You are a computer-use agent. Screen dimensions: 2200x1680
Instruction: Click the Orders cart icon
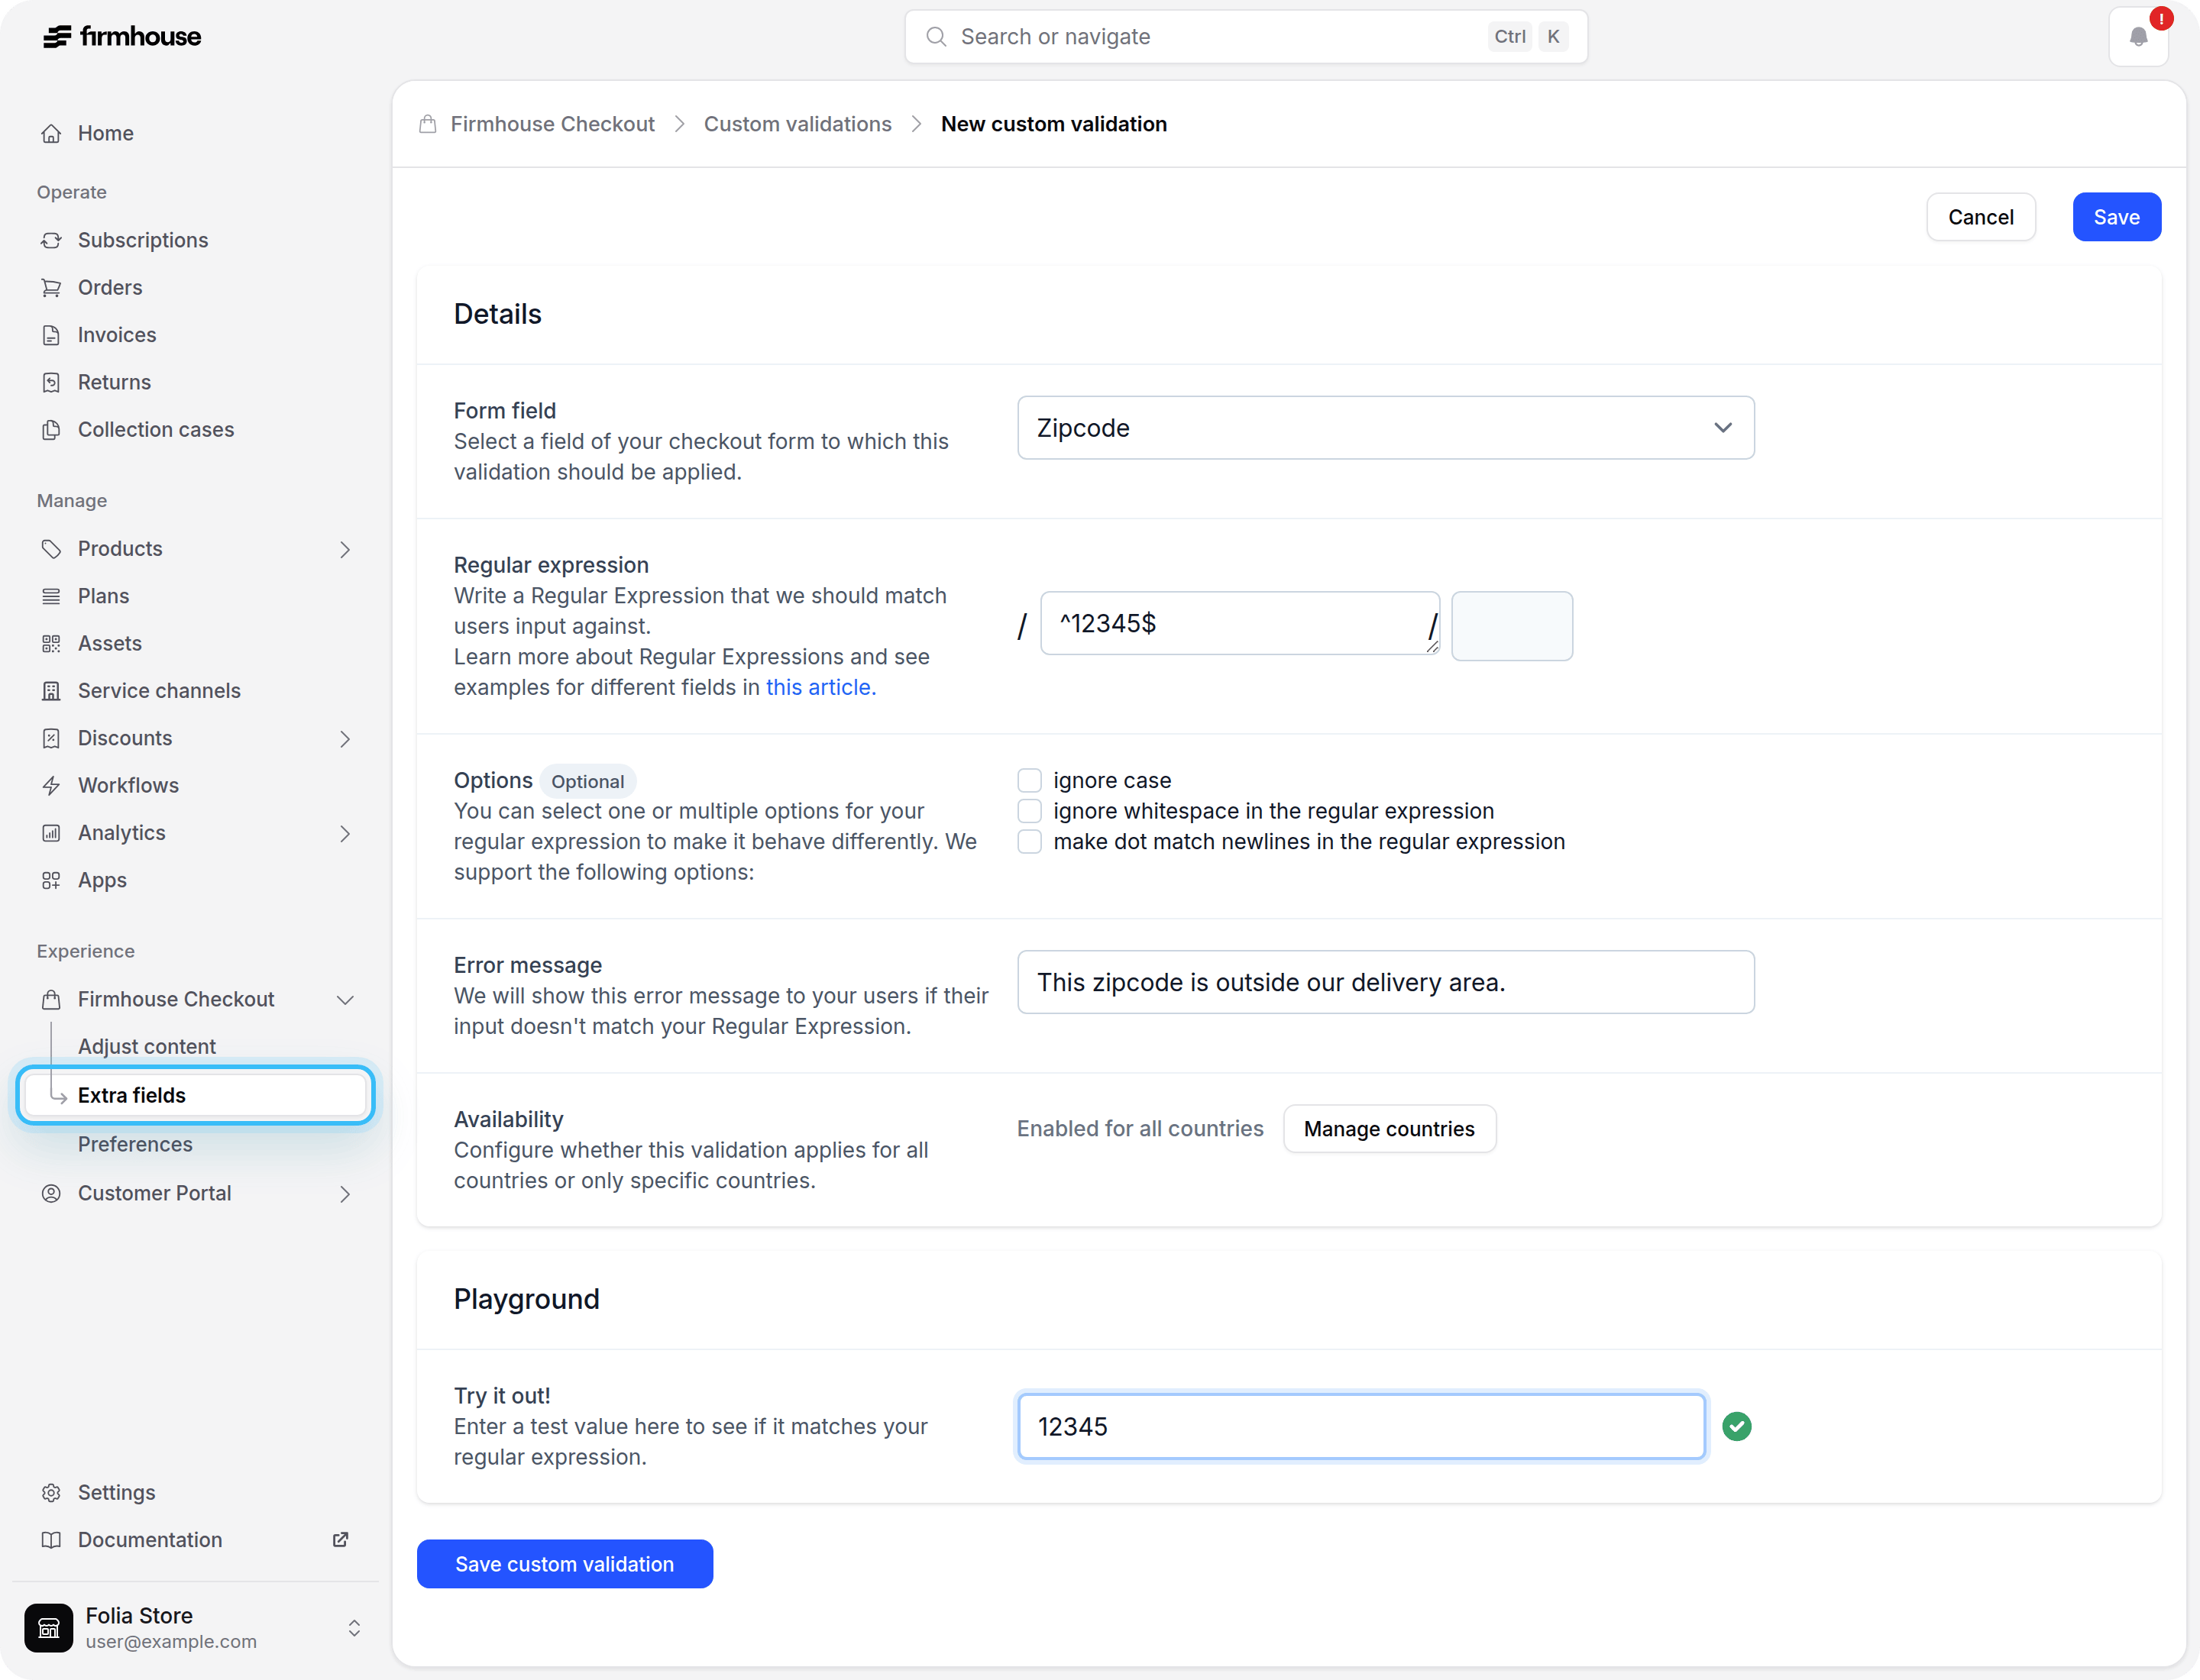[x=51, y=288]
